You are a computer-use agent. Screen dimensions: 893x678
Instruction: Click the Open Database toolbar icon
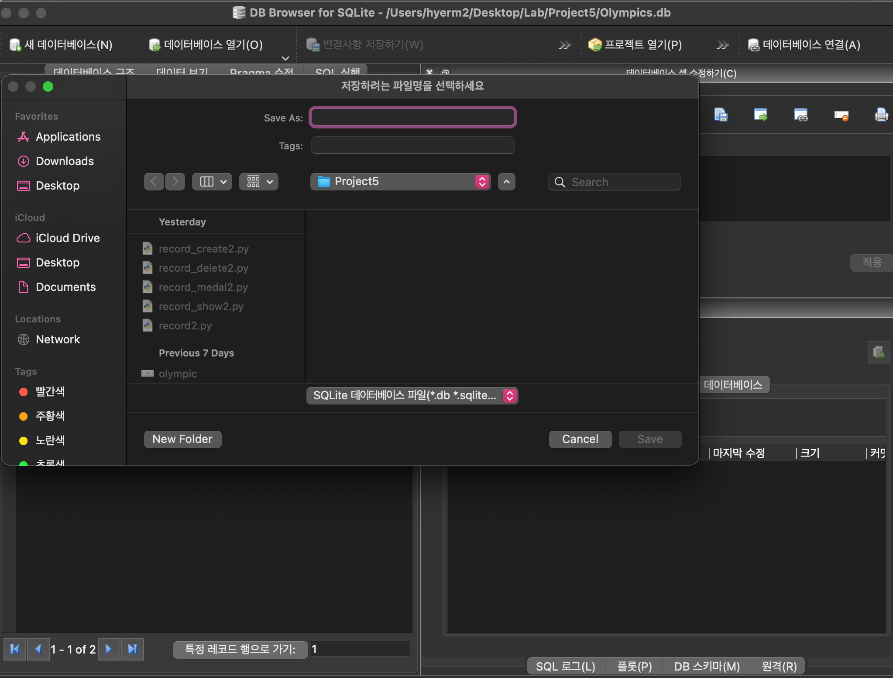pyautogui.click(x=155, y=45)
